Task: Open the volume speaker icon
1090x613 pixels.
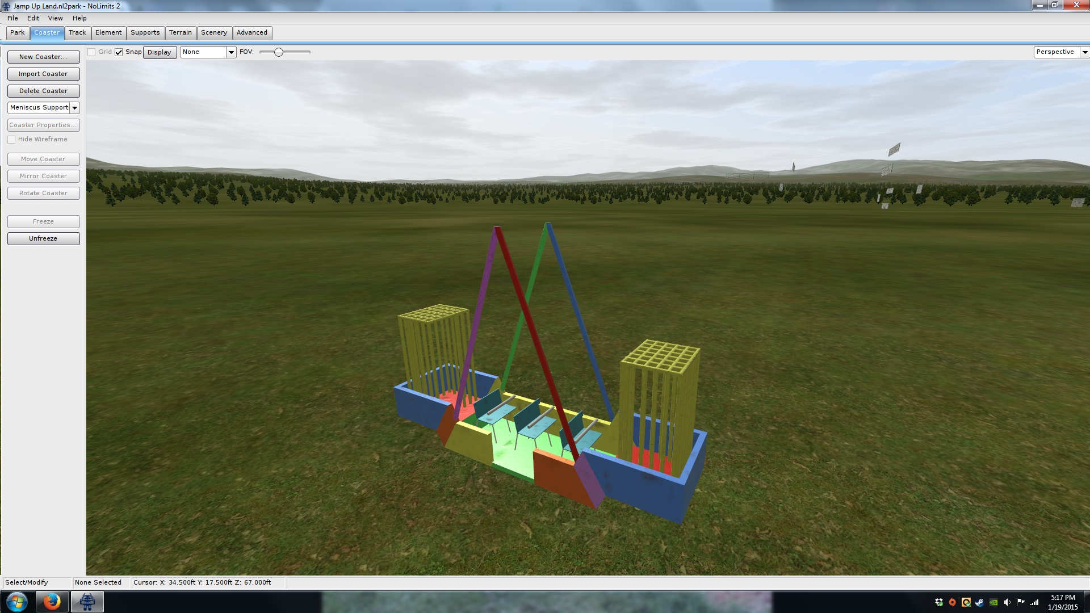Action: click(1007, 602)
